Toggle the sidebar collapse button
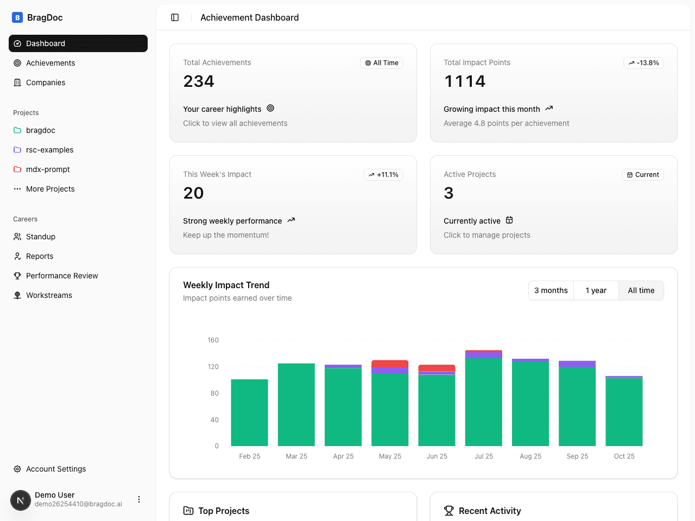The width and height of the screenshot is (695, 521). pos(175,17)
